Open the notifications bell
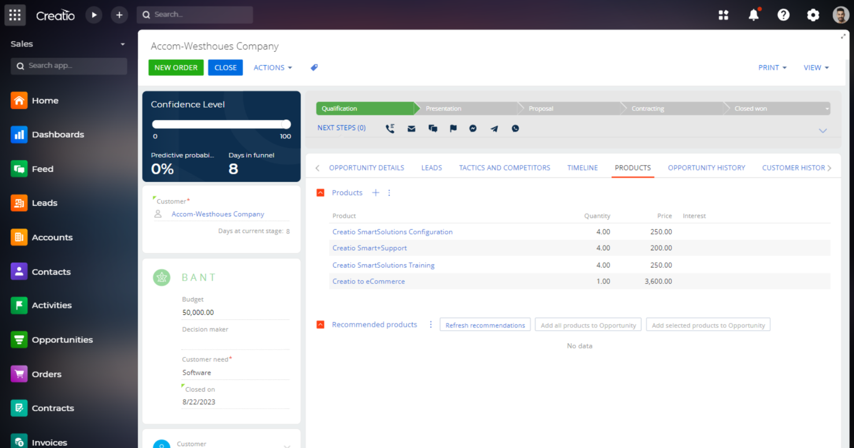 click(753, 15)
